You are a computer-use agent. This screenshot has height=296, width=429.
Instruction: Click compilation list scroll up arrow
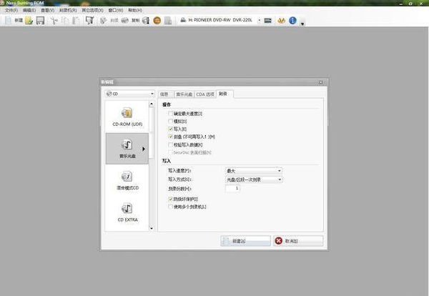pos(152,104)
